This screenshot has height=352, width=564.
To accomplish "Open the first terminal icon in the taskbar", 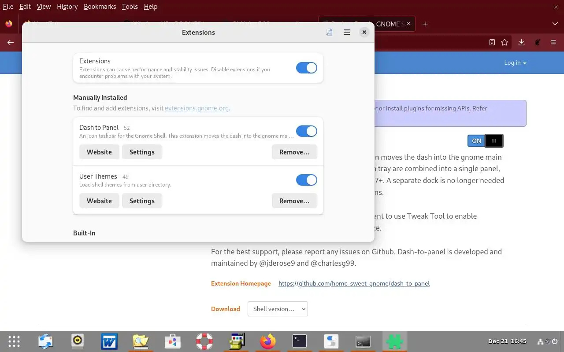I will pyautogui.click(x=300, y=341).
